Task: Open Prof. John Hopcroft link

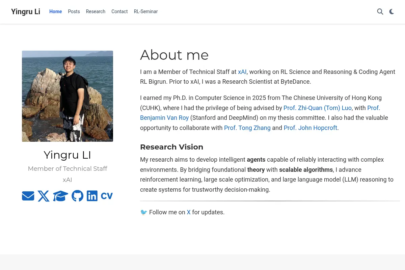Action: coord(310,128)
